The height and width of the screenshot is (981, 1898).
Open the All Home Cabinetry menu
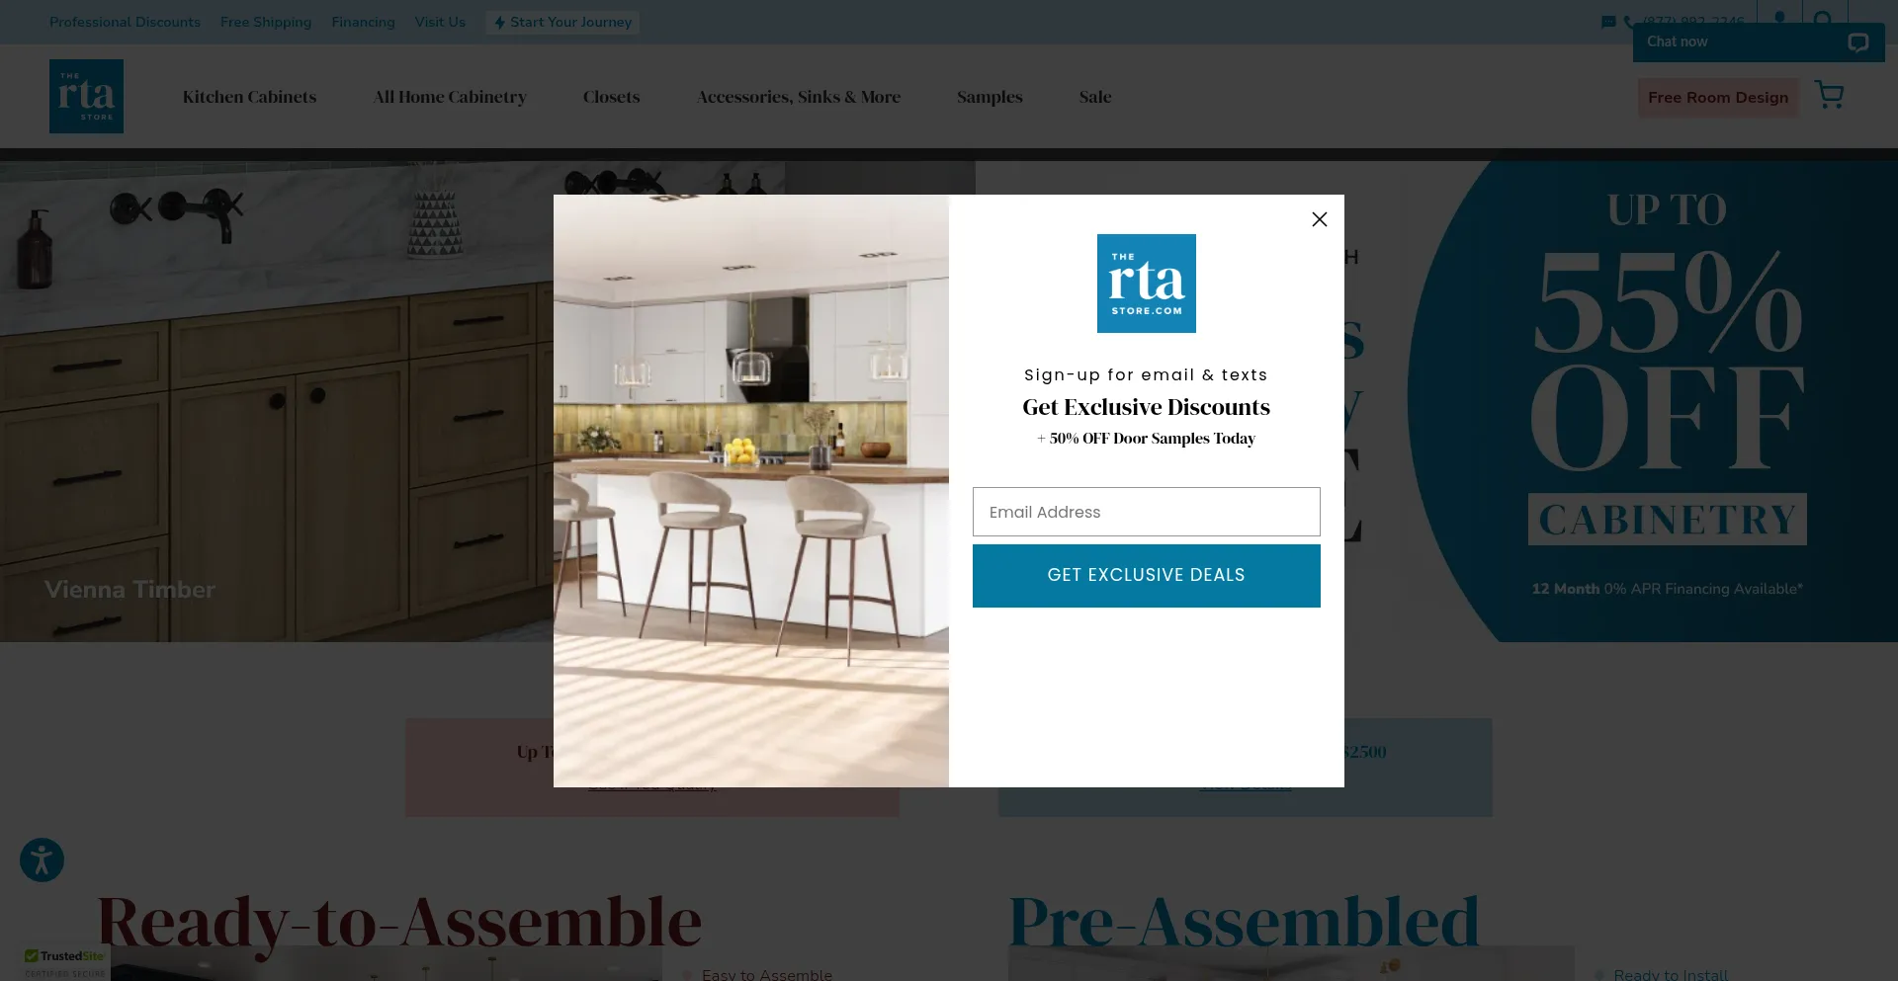point(450,97)
